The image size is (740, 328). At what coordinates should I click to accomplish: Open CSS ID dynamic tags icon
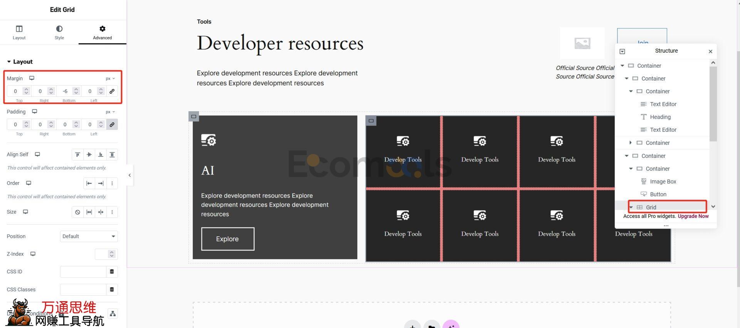point(112,272)
